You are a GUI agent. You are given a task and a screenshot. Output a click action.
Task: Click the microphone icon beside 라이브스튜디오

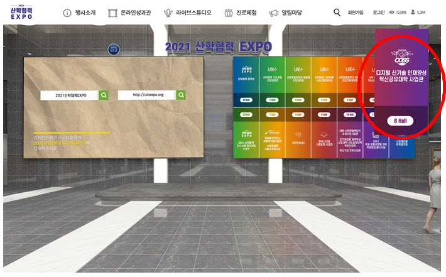tap(168, 13)
